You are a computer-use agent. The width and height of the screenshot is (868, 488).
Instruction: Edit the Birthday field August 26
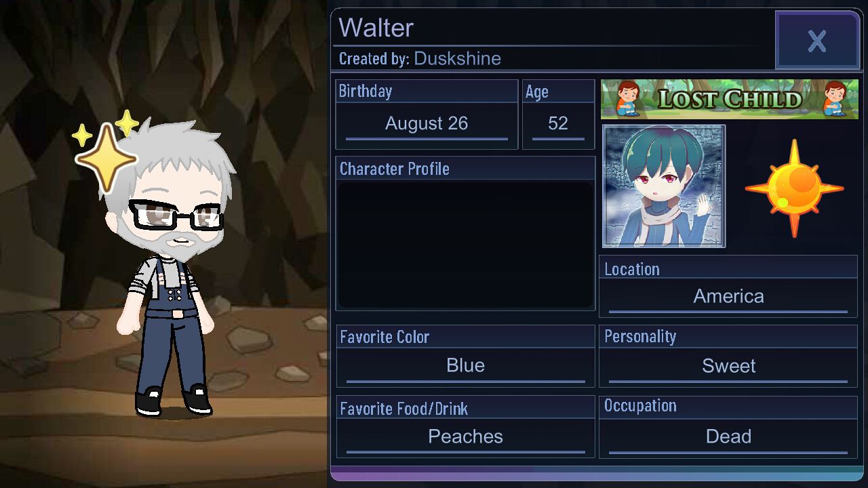tap(427, 123)
